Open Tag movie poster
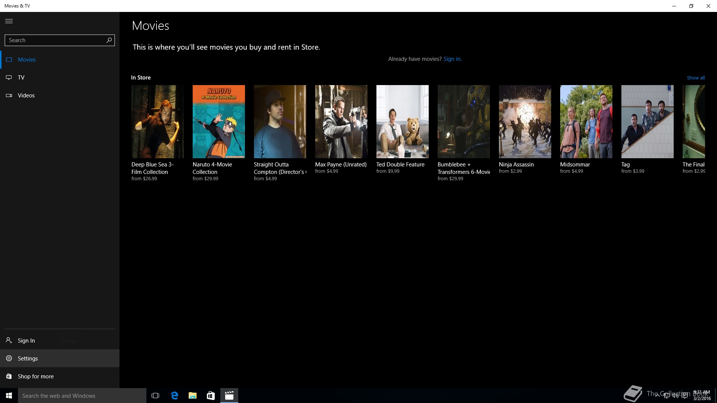This screenshot has height=403, width=717. [648, 122]
